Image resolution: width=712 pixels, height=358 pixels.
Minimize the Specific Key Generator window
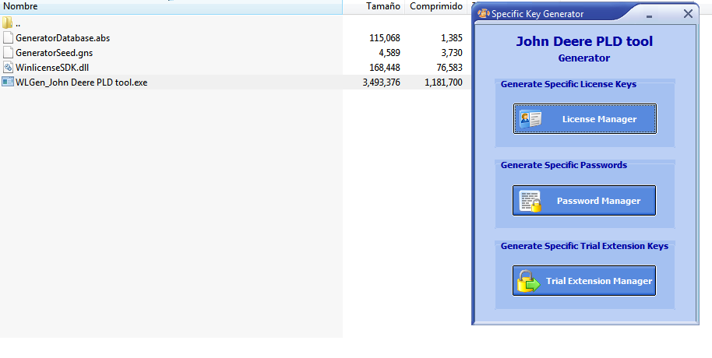click(x=650, y=17)
